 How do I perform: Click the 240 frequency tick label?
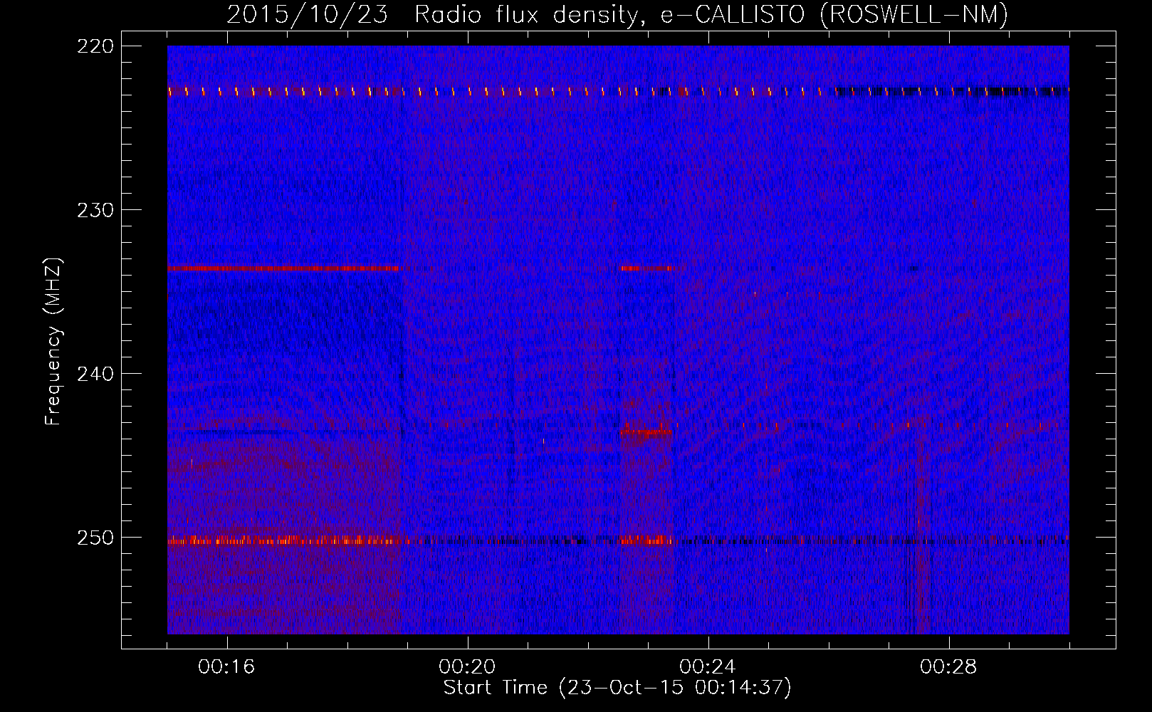click(x=95, y=374)
